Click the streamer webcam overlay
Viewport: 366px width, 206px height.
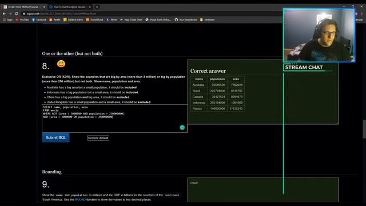point(319,35)
